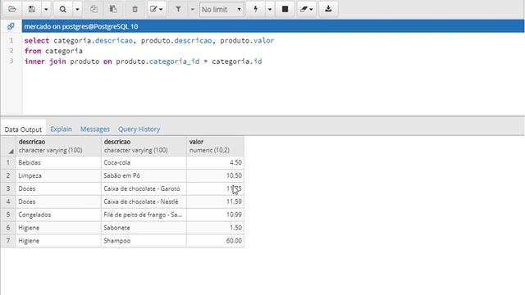Select row number 1 header
525x295 pixels.
point(8,162)
